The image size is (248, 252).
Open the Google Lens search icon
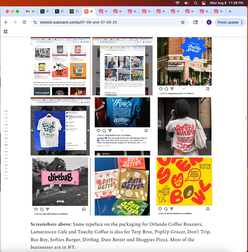pos(195,22)
